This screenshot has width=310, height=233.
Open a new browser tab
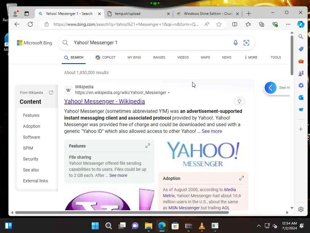[x=249, y=14]
